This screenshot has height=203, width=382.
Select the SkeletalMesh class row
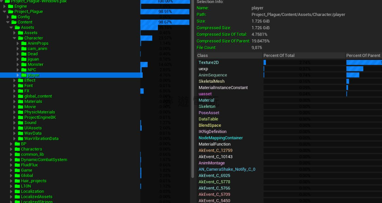(x=212, y=81)
